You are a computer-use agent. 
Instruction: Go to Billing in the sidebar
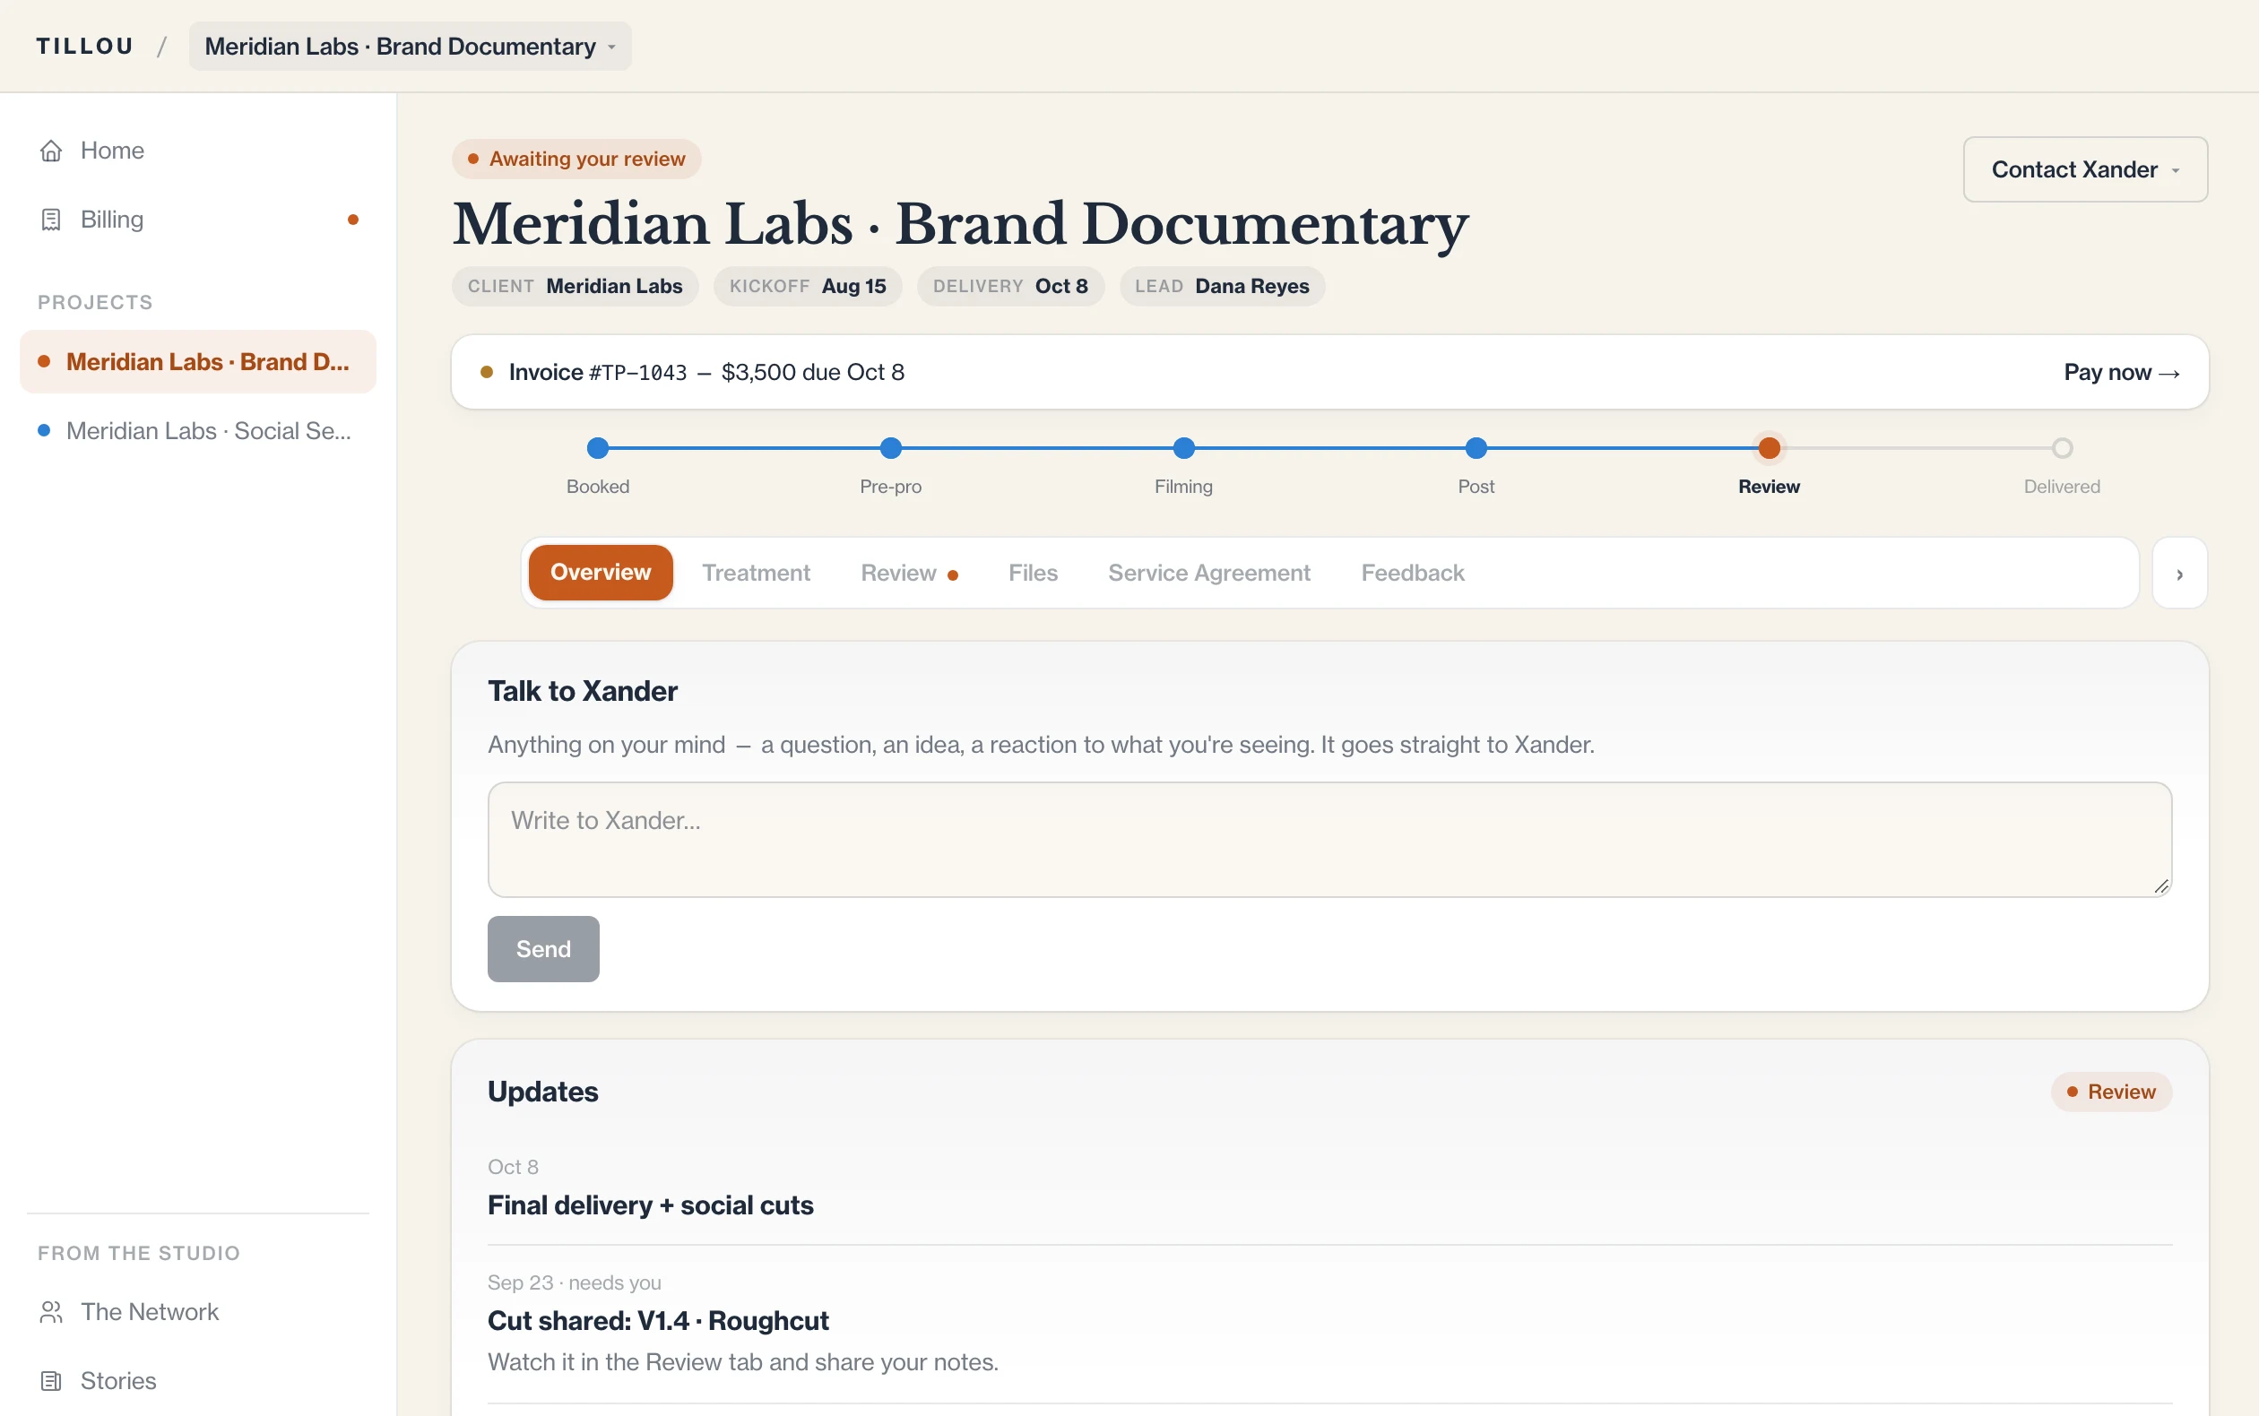click(197, 220)
